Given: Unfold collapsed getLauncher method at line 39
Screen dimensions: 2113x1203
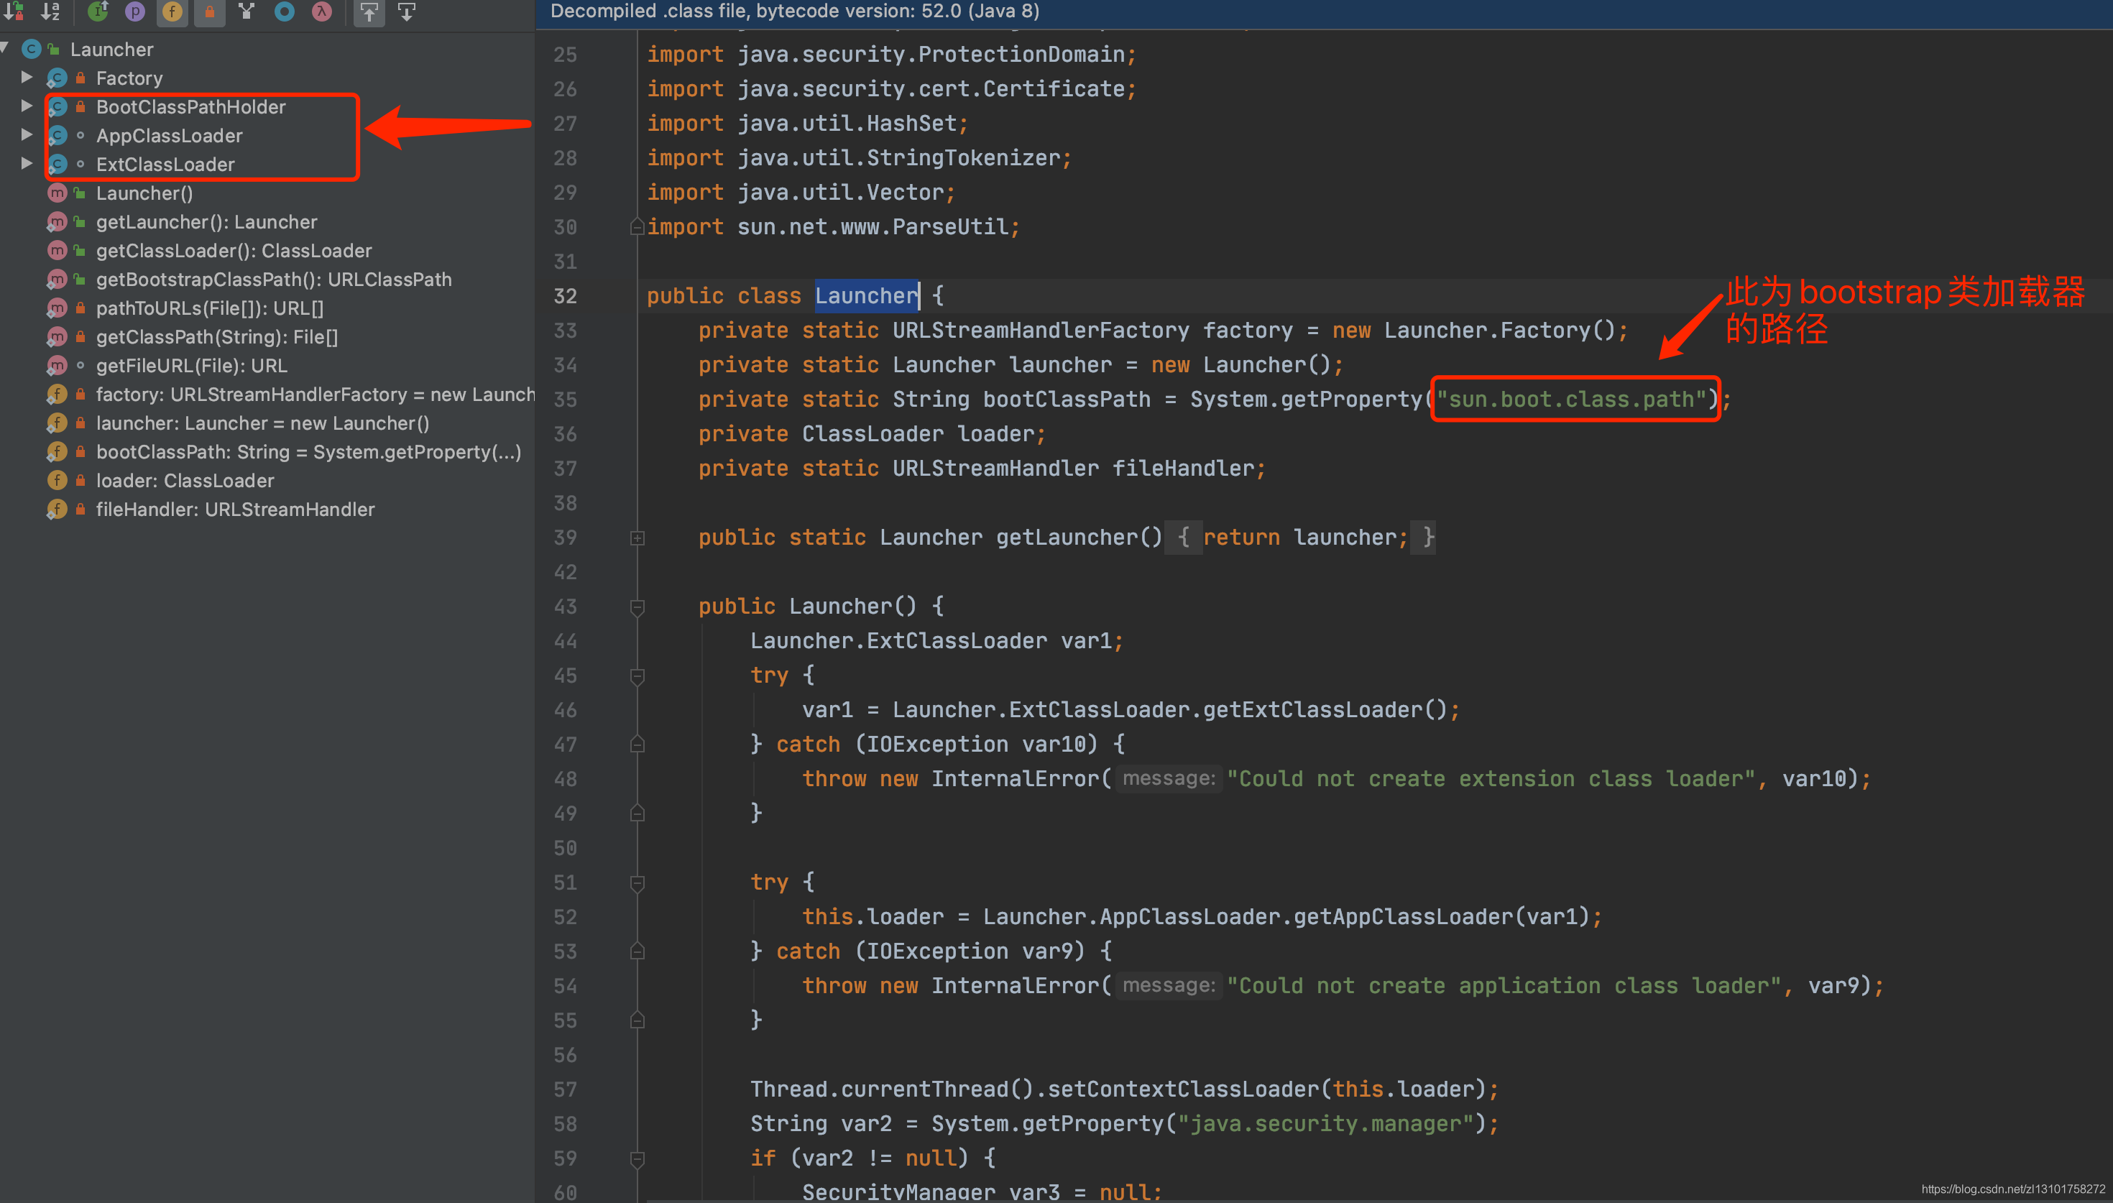Looking at the screenshot, I should click(637, 538).
